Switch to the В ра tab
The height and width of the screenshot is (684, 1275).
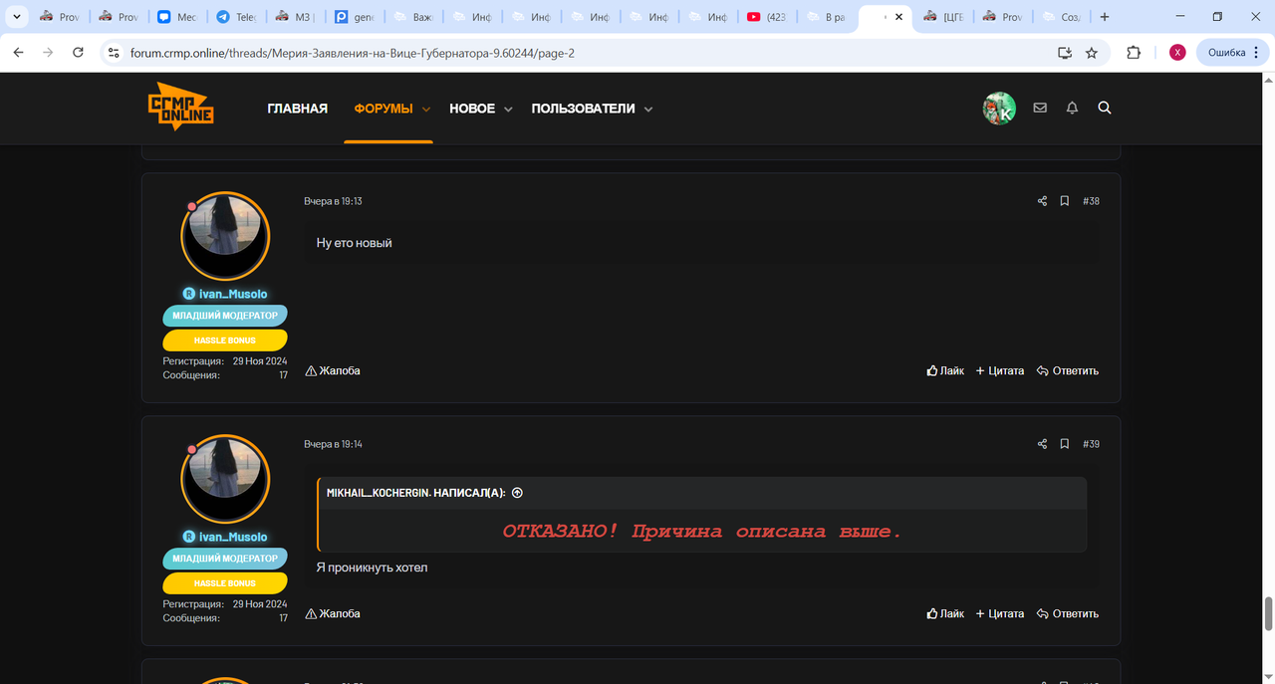tap(825, 17)
